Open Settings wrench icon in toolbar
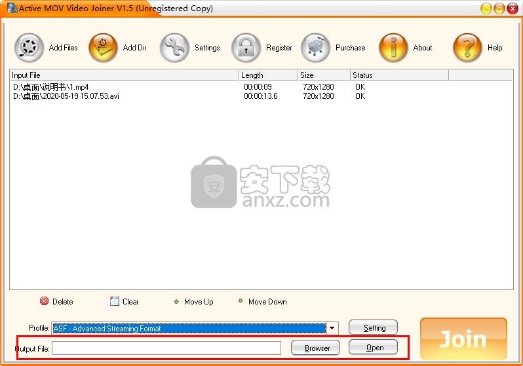 tap(174, 48)
